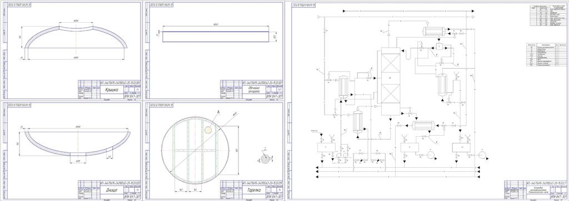Select the Обечайка аппарата title block label
This screenshot has height=201, width=569.
coord(253,90)
